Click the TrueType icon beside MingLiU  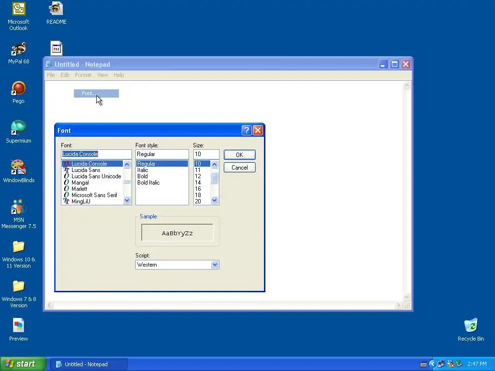click(66, 201)
